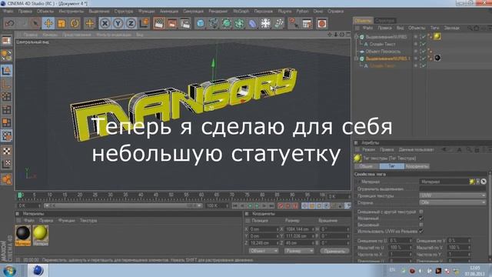The image size is (492, 277).
Task: Click the Undo arrow in the top toolbar
Action: click(10, 23)
